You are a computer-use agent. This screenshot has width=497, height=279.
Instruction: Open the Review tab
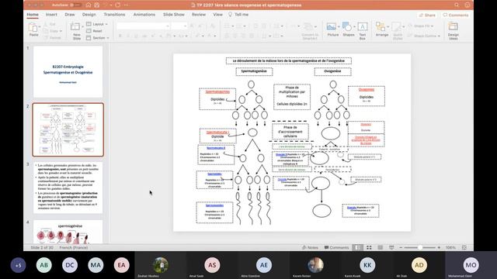(x=199, y=15)
